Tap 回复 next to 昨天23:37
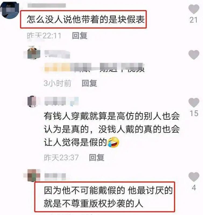 [97, 157]
